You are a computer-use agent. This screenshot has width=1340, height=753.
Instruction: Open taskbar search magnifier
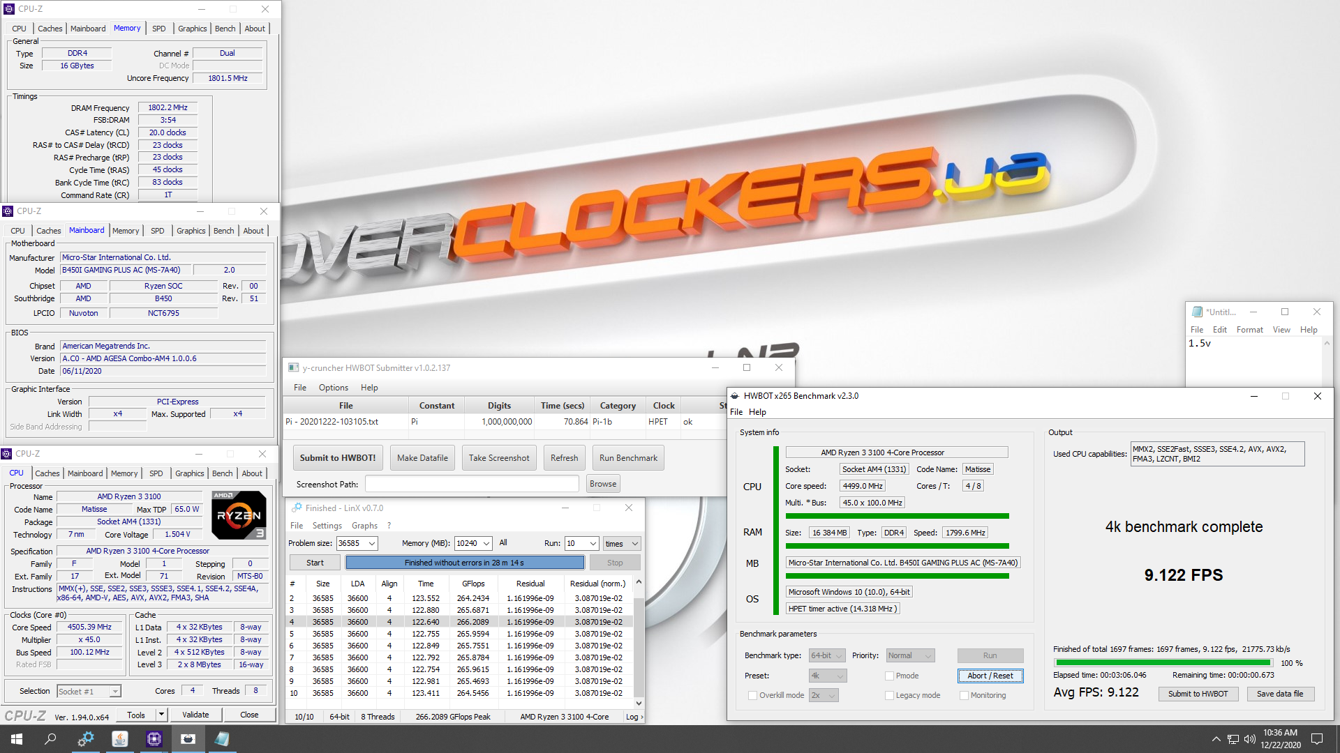click(50, 739)
